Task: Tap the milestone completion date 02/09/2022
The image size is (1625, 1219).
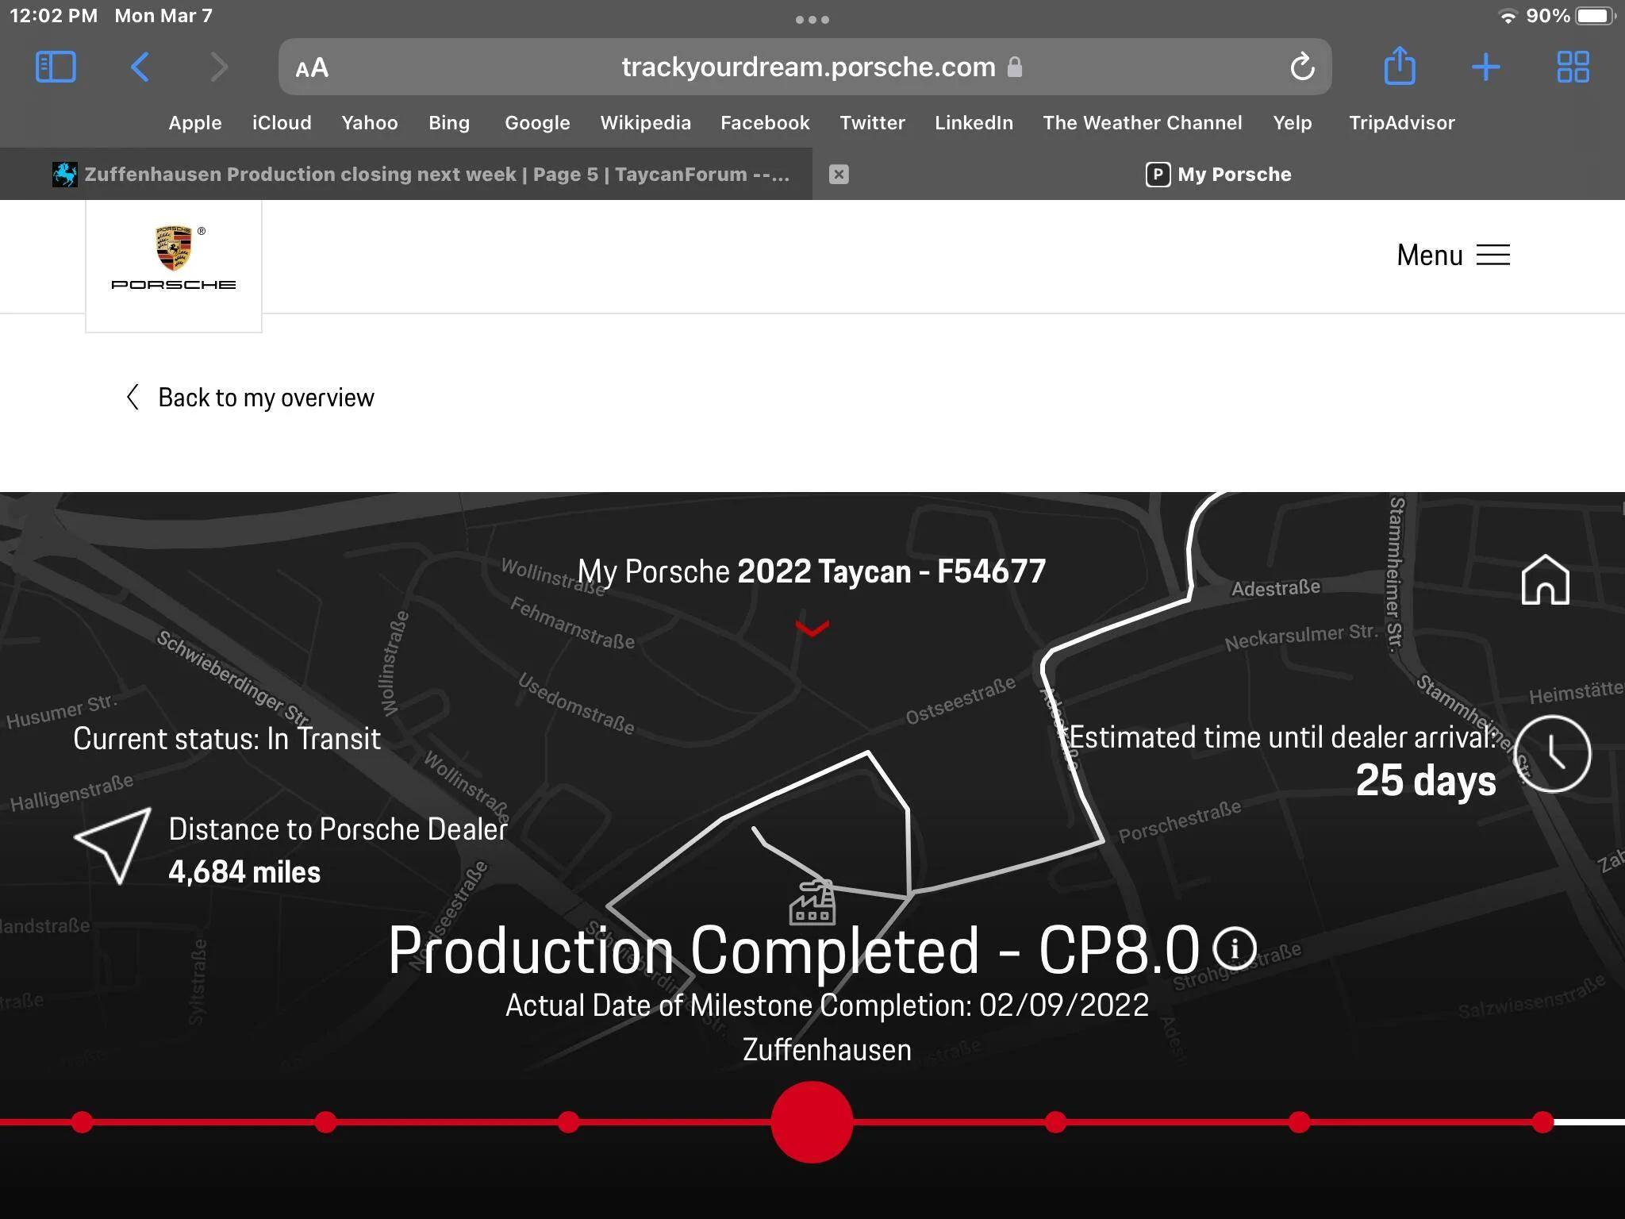Action: [1064, 1006]
